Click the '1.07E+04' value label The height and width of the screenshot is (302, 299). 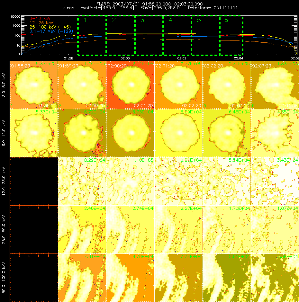click(288, 208)
